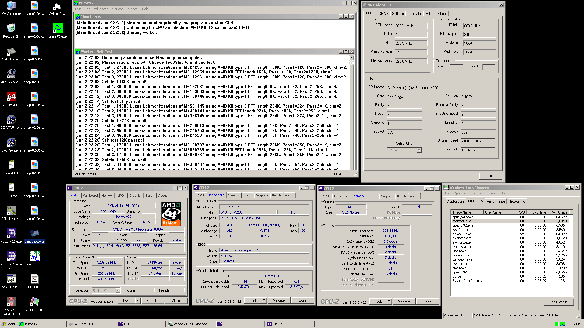584x328 pixels.
Task: Switch to A64Info taskbar button
Action: pyautogui.click(x=91, y=324)
